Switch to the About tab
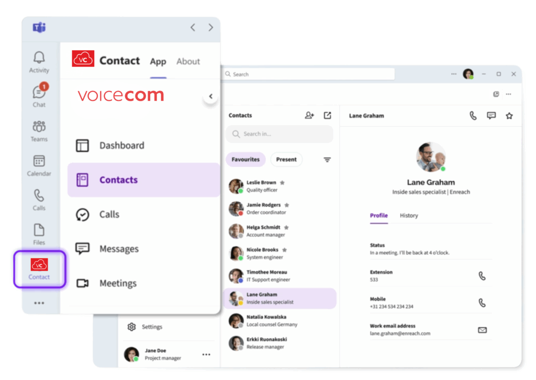 click(x=188, y=62)
